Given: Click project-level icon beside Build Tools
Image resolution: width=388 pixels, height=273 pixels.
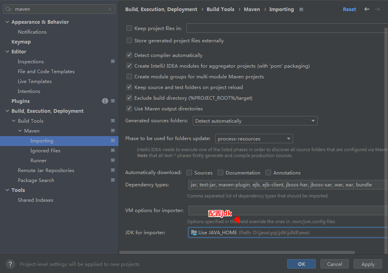Looking at the screenshot, I should [113, 121].
